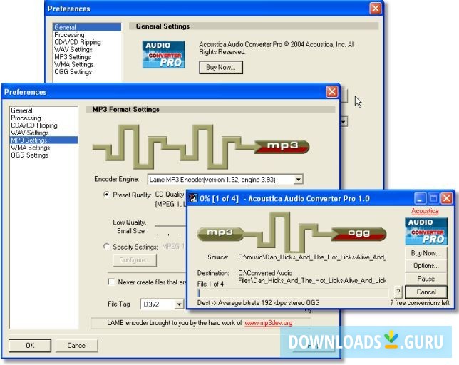Screen dimensions: 459x365
Task: Close the front Preferences window
Action: pos(332,92)
